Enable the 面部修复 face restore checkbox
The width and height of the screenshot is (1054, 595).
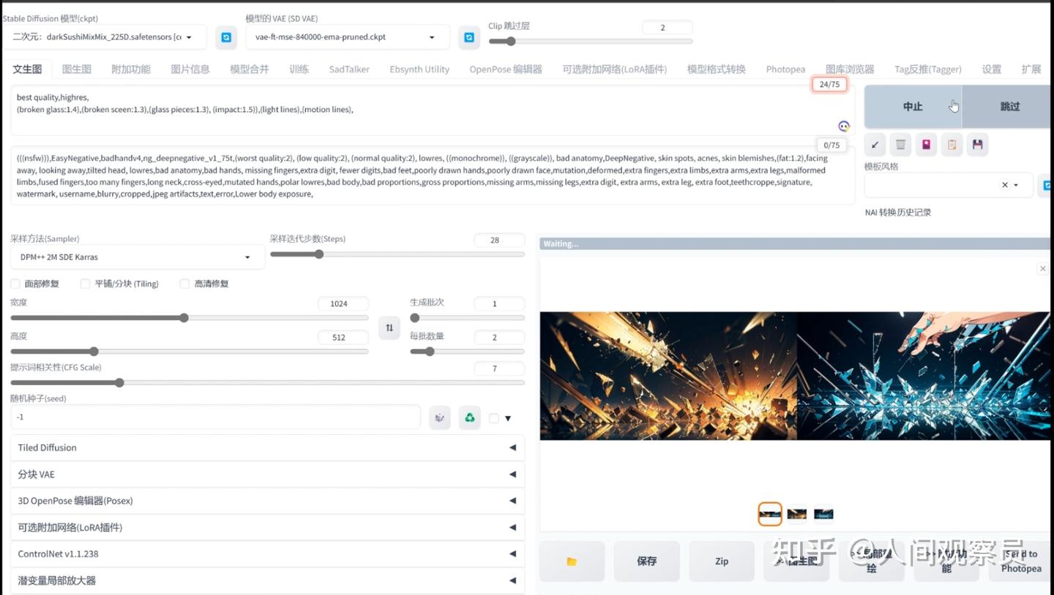click(15, 284)
